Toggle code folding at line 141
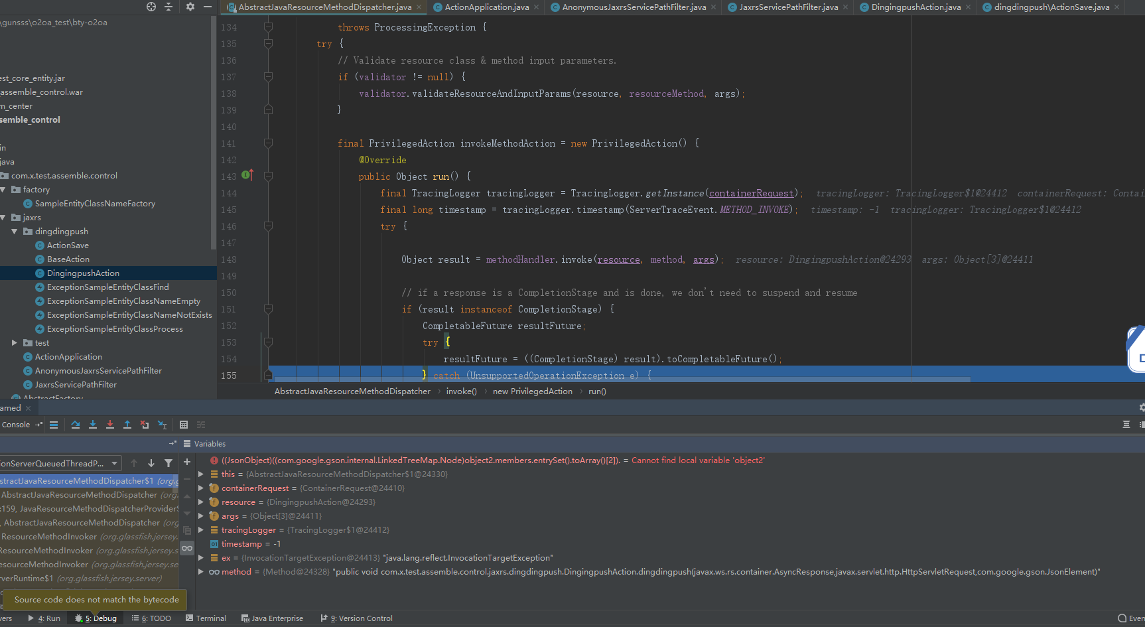Screen dimensions: 1145x627 (x=268, y=143)
